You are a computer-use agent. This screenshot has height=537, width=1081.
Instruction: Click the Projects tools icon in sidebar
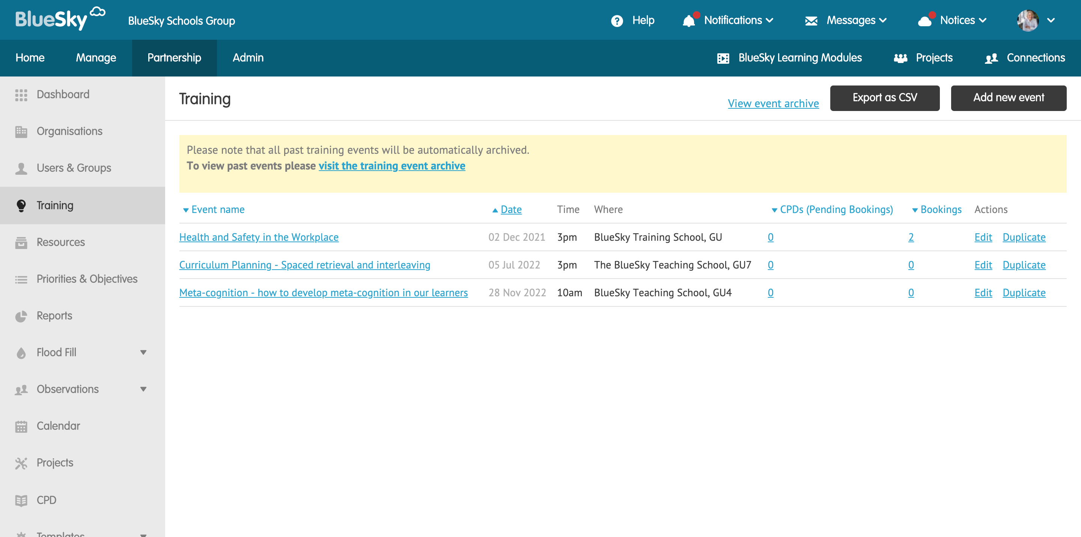click(x=21, y=463)
